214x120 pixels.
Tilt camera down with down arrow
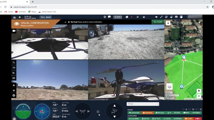[114, 117]
